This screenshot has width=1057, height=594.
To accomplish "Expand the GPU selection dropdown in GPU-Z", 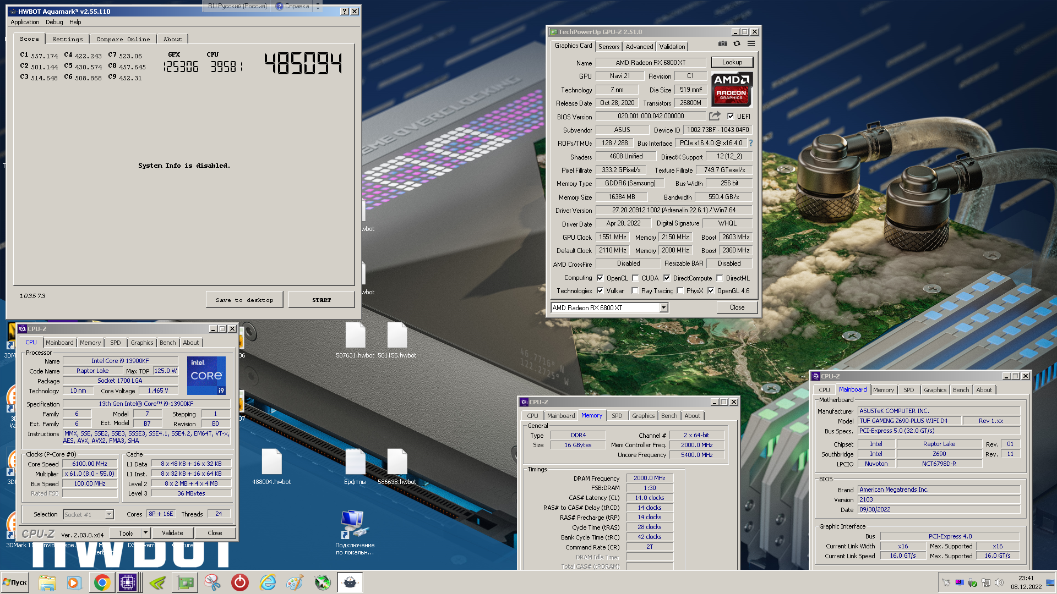I will point(663,308).
